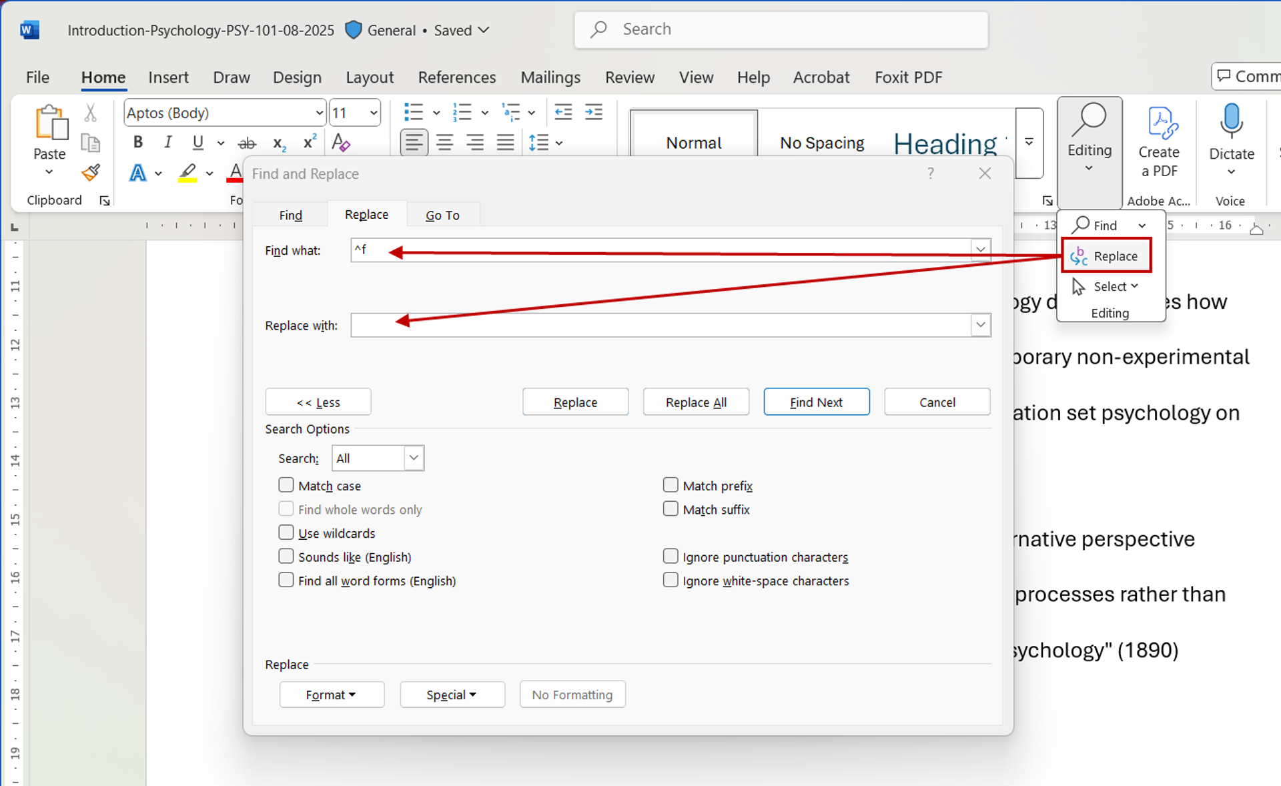Screen dimensions: 1281x786
Task: Click the Numbering list icon
Action: pos(462,112)
